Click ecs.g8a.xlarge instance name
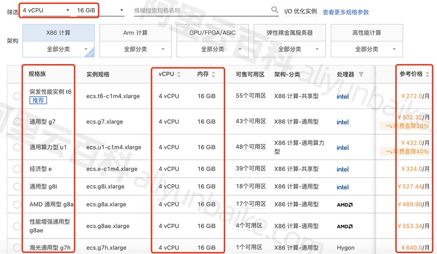The width and height of the screenshot is (437, 254). 106,204
